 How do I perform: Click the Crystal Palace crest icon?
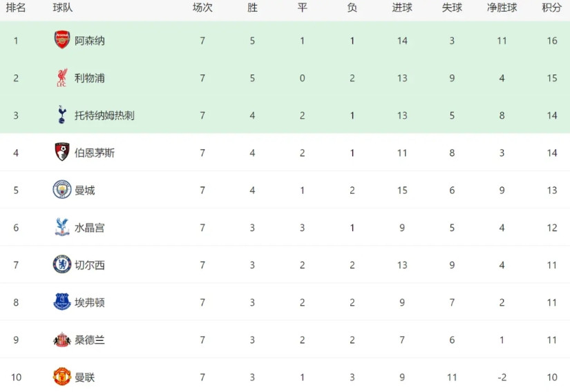click(62, 227)
